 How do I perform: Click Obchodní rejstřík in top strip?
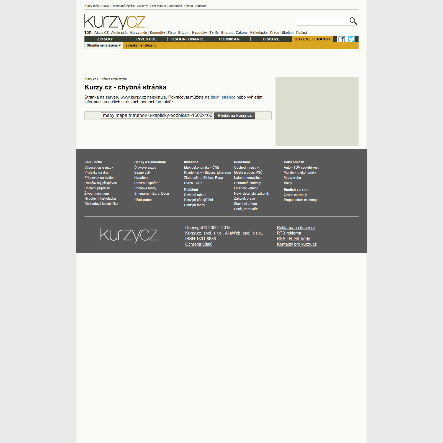(x=123, y=6)
